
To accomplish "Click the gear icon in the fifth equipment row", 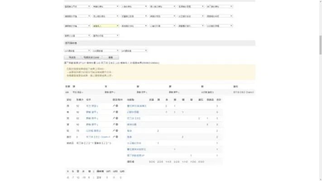I will pyautogui.click(x=117, y=130).
